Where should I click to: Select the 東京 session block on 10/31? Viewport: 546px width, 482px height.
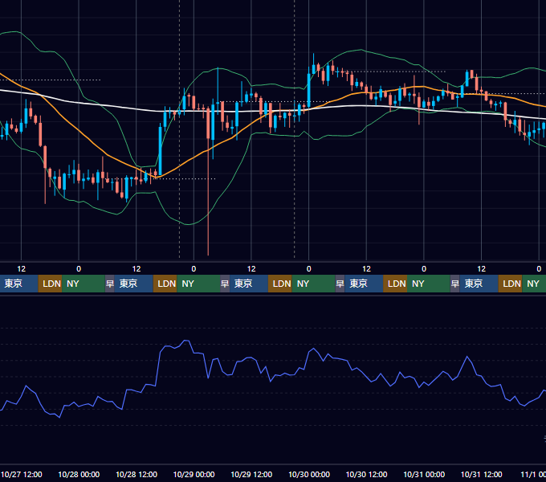479,284
